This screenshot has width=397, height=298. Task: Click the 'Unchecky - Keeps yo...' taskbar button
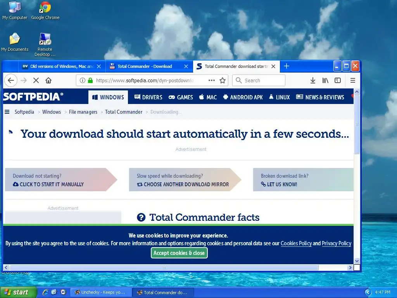100,292
